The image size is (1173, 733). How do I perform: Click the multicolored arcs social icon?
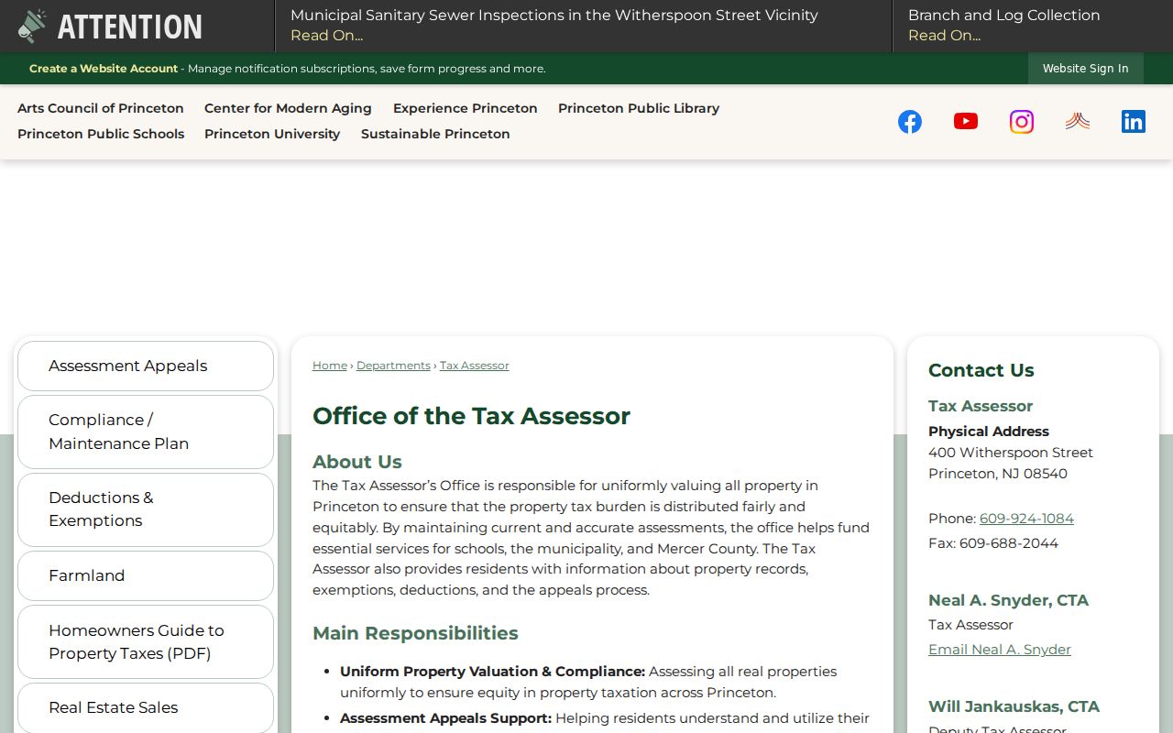[1078, 121]
